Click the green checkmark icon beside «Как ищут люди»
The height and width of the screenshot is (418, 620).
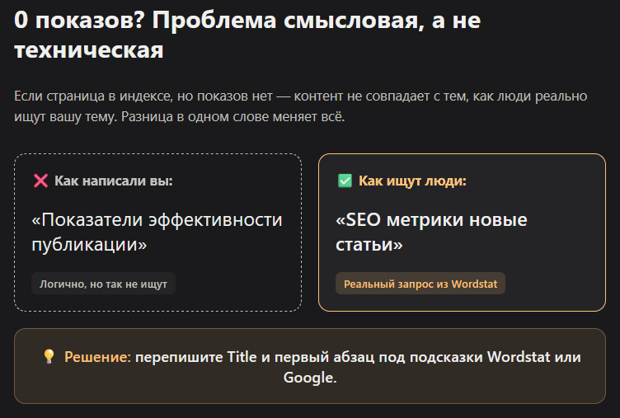[x=345, y=181]
